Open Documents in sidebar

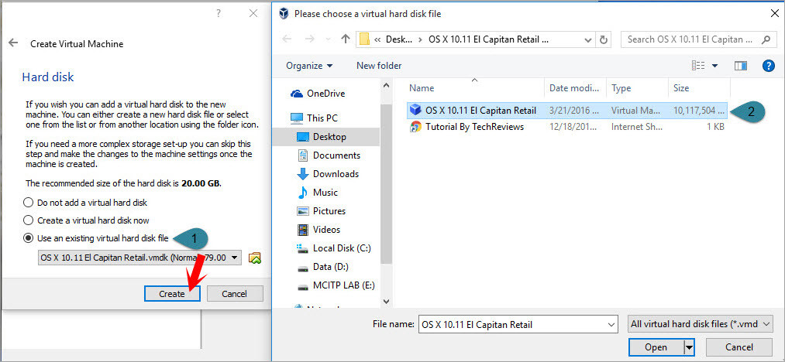click(x=329, y=155)
